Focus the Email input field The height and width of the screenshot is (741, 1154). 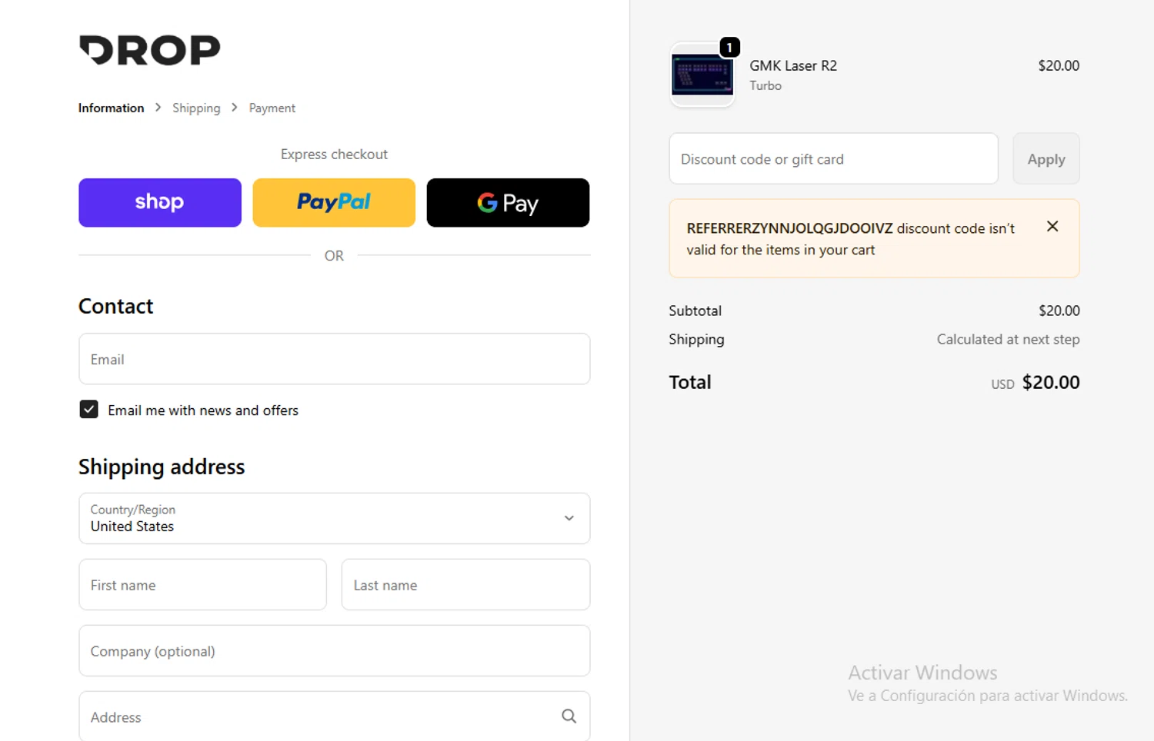pyautogui.click(x=334, y=359)
